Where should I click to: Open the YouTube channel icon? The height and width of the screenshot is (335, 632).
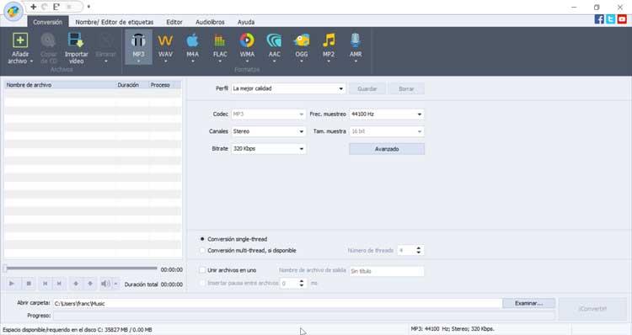[622, 19]
